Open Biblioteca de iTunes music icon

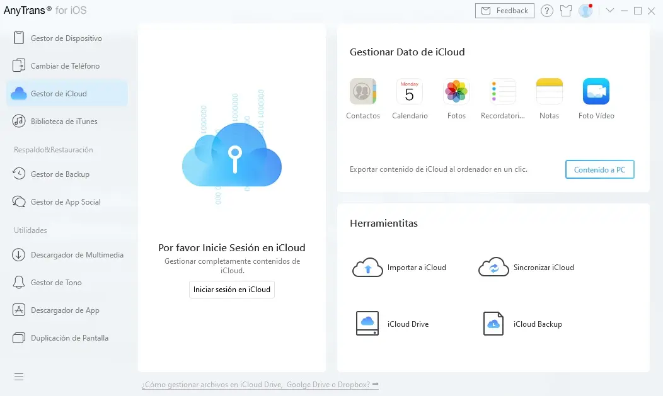click(19, 121)
